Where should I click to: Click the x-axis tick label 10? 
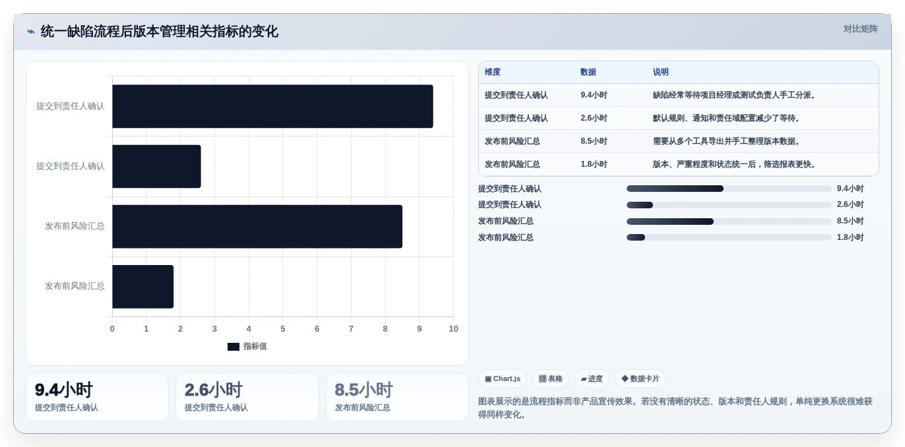[453, 328]
